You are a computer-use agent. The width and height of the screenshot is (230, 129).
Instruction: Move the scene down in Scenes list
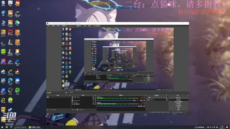(x=55, y=110)
